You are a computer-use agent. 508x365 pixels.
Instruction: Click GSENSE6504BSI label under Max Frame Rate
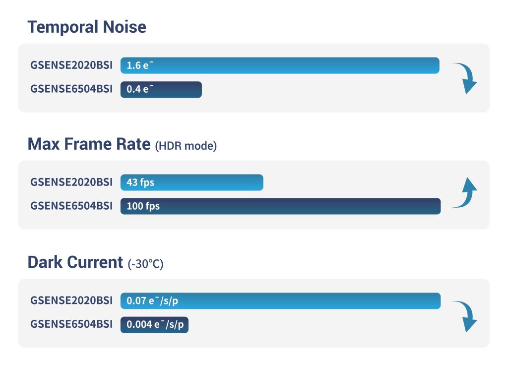pos(71,206)
